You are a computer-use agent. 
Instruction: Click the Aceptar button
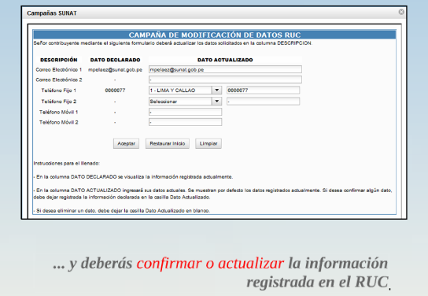tap(126, 143)
